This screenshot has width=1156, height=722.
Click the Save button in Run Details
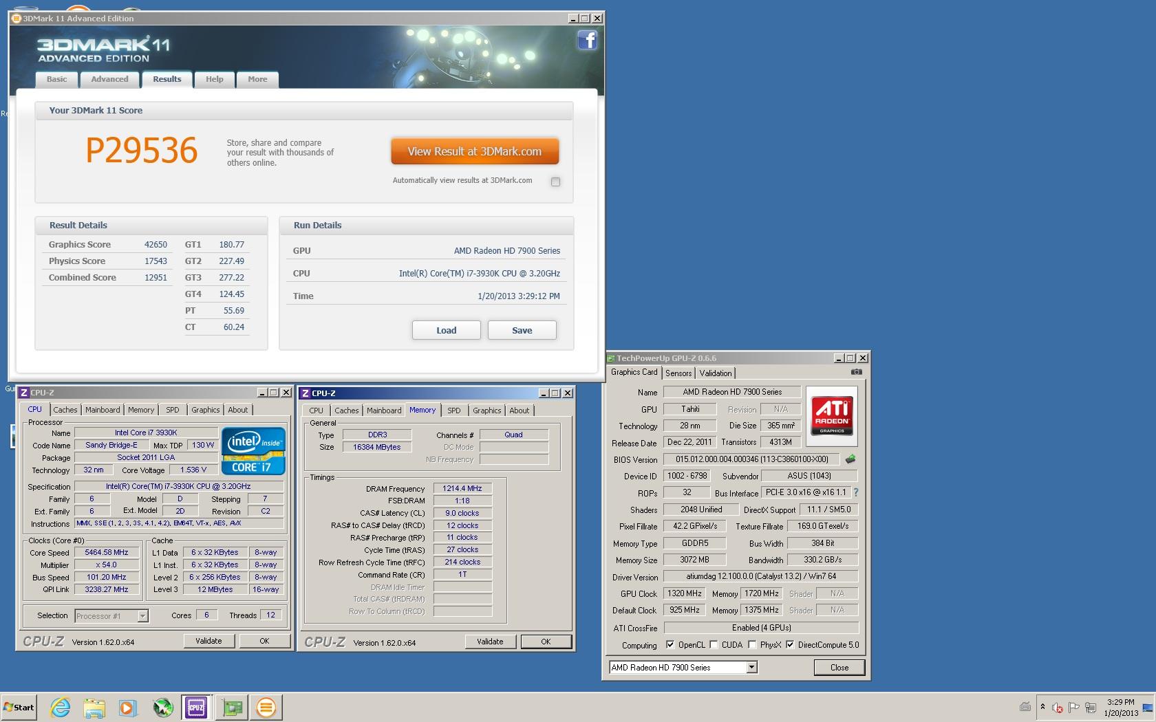tap(522, 331)
